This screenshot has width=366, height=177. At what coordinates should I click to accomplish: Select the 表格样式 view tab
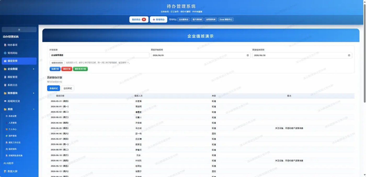point(54,88)
